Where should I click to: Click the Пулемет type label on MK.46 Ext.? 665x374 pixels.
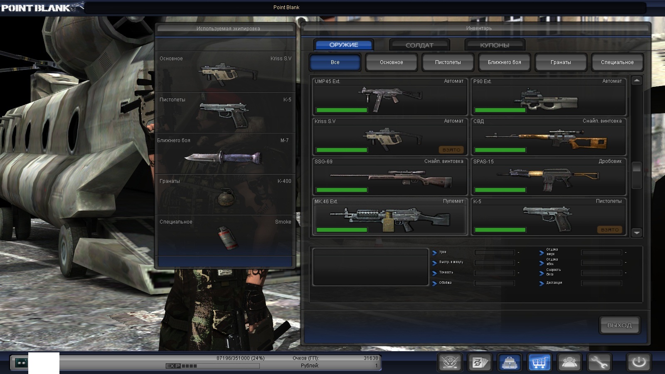coord(453,201)
